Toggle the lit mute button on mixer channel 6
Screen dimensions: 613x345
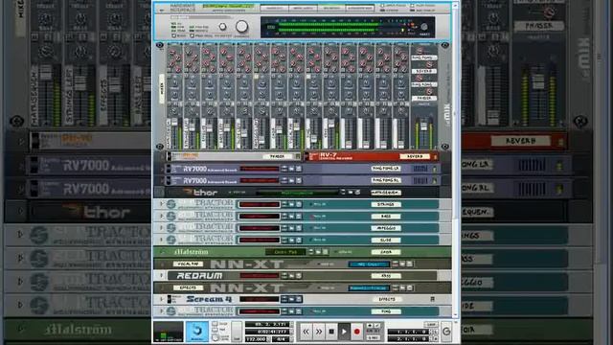point(256,77)
